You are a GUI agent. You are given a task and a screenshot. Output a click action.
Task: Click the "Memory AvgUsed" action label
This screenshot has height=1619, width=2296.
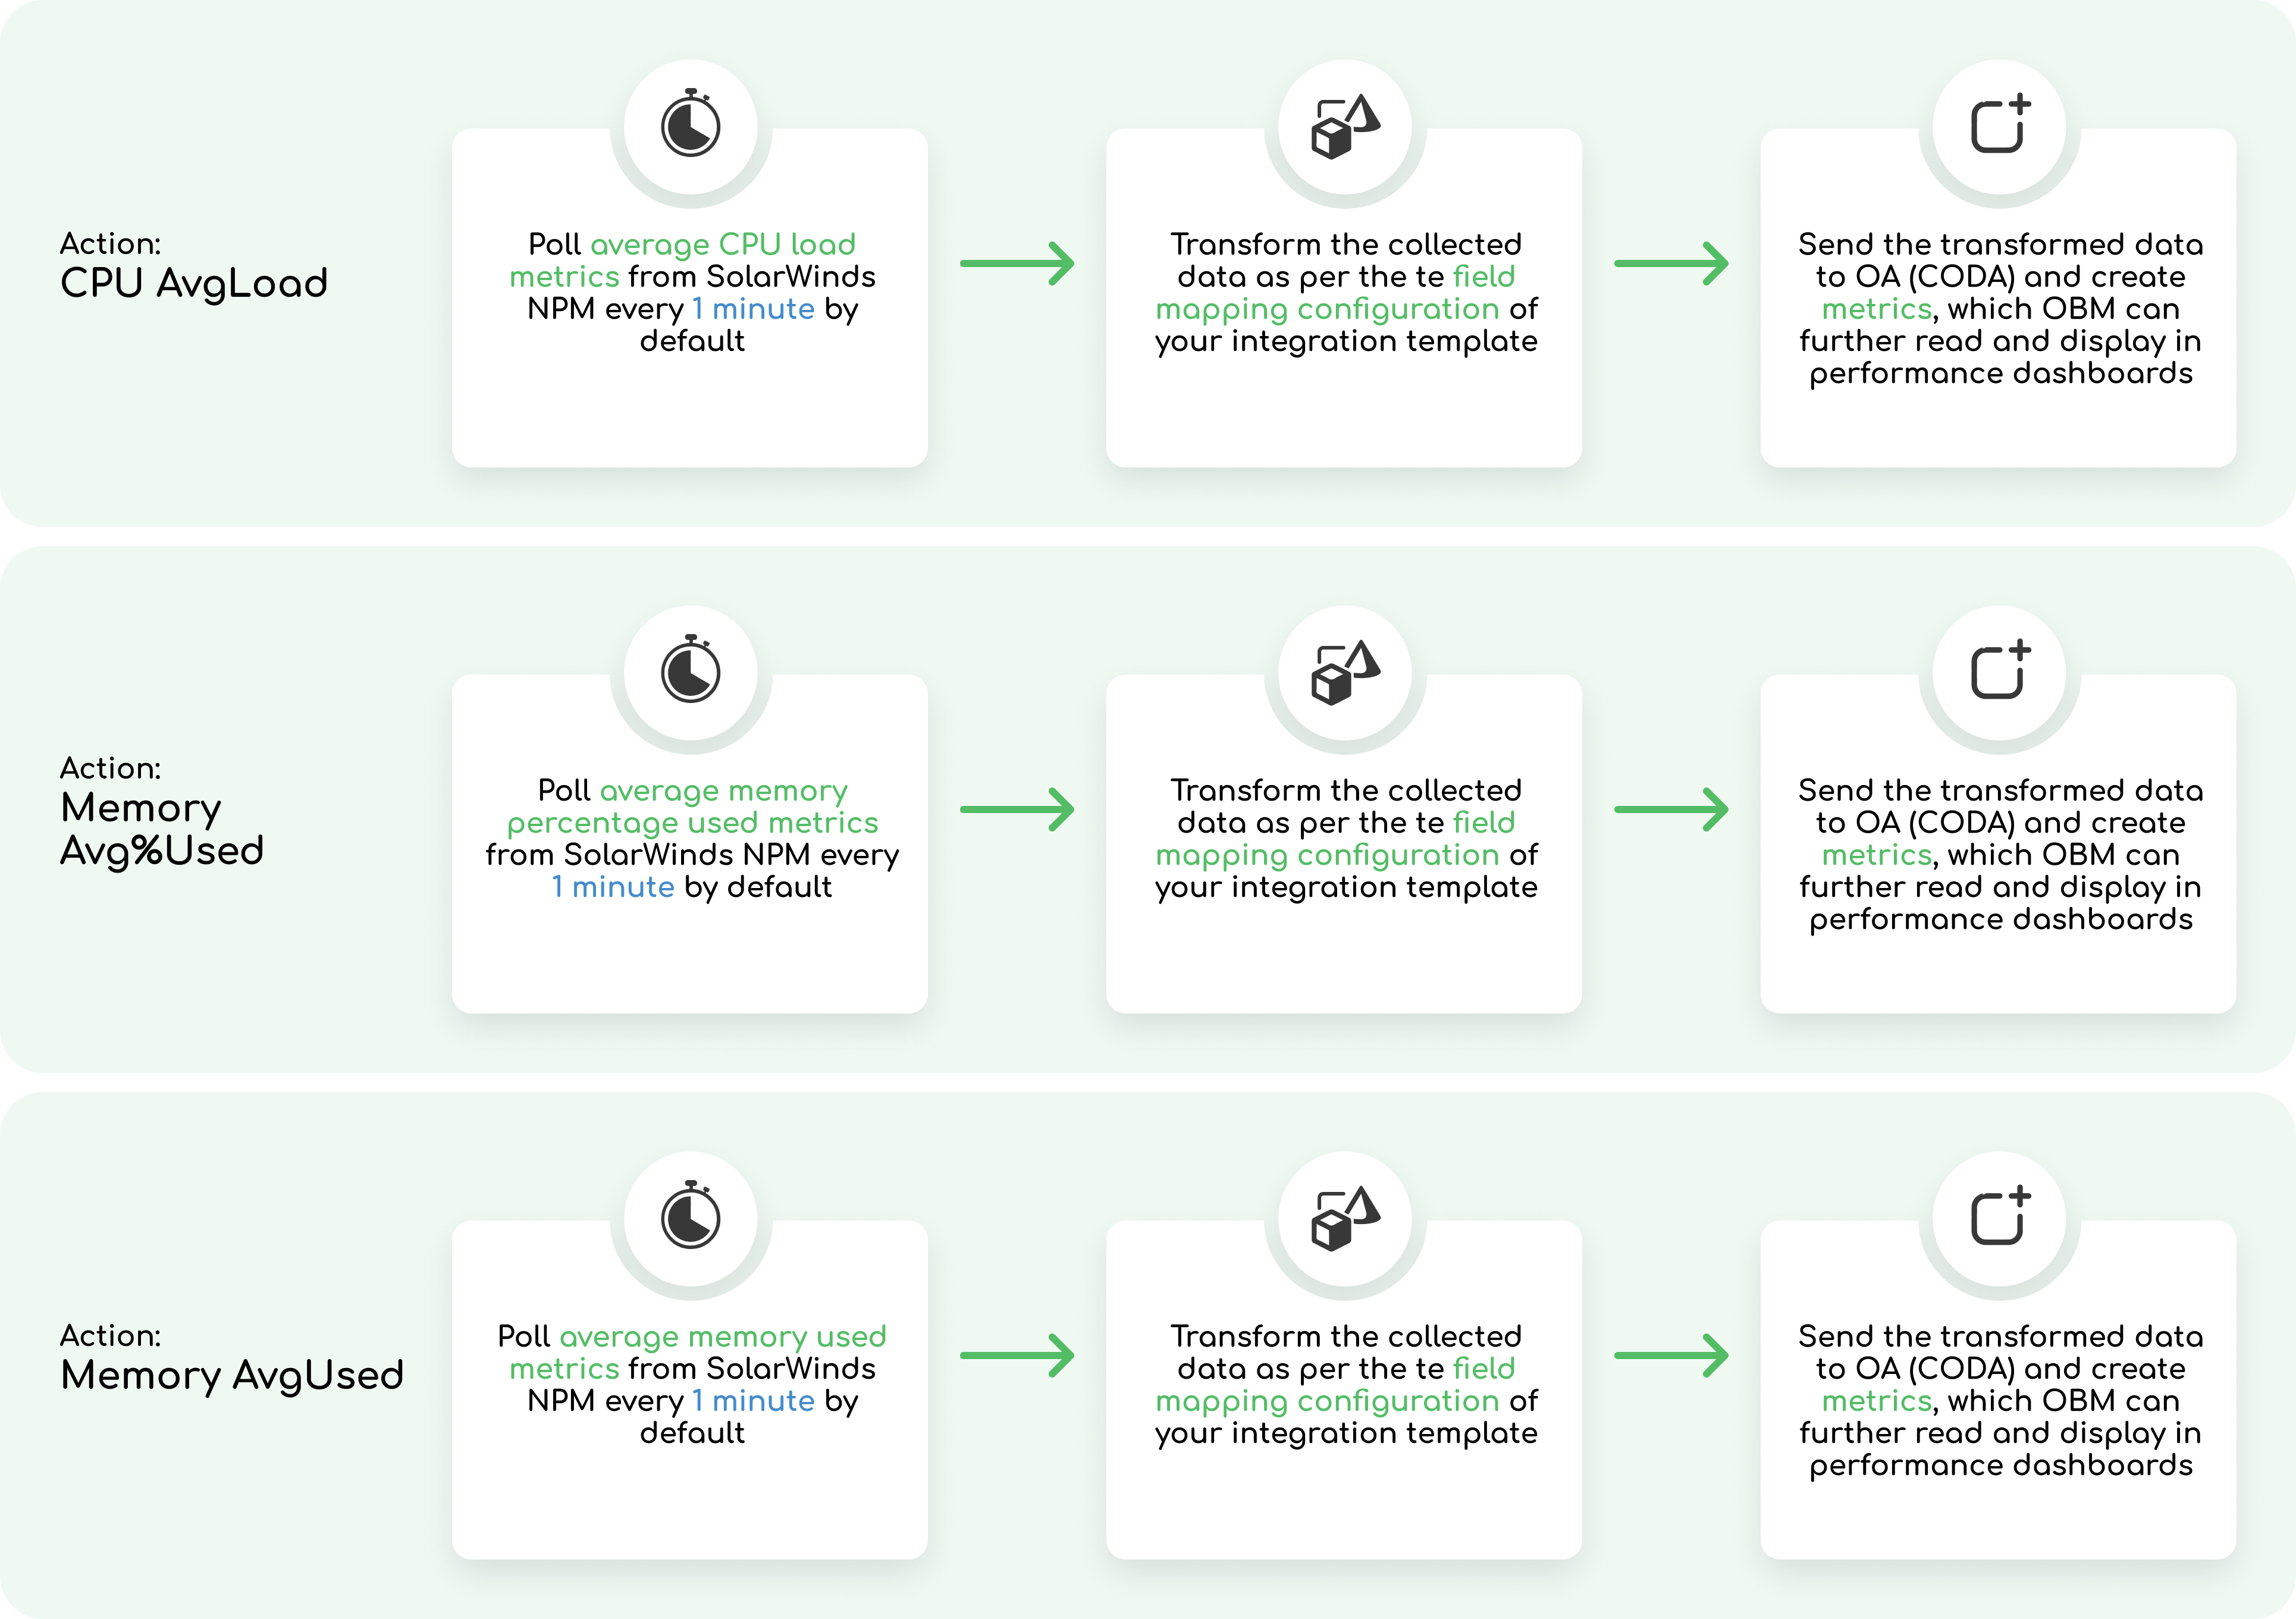tap(232, 1375)
